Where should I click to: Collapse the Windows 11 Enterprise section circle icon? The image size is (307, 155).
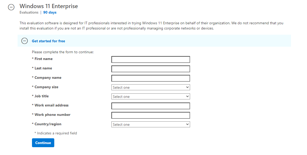click(x=11, y=7)
